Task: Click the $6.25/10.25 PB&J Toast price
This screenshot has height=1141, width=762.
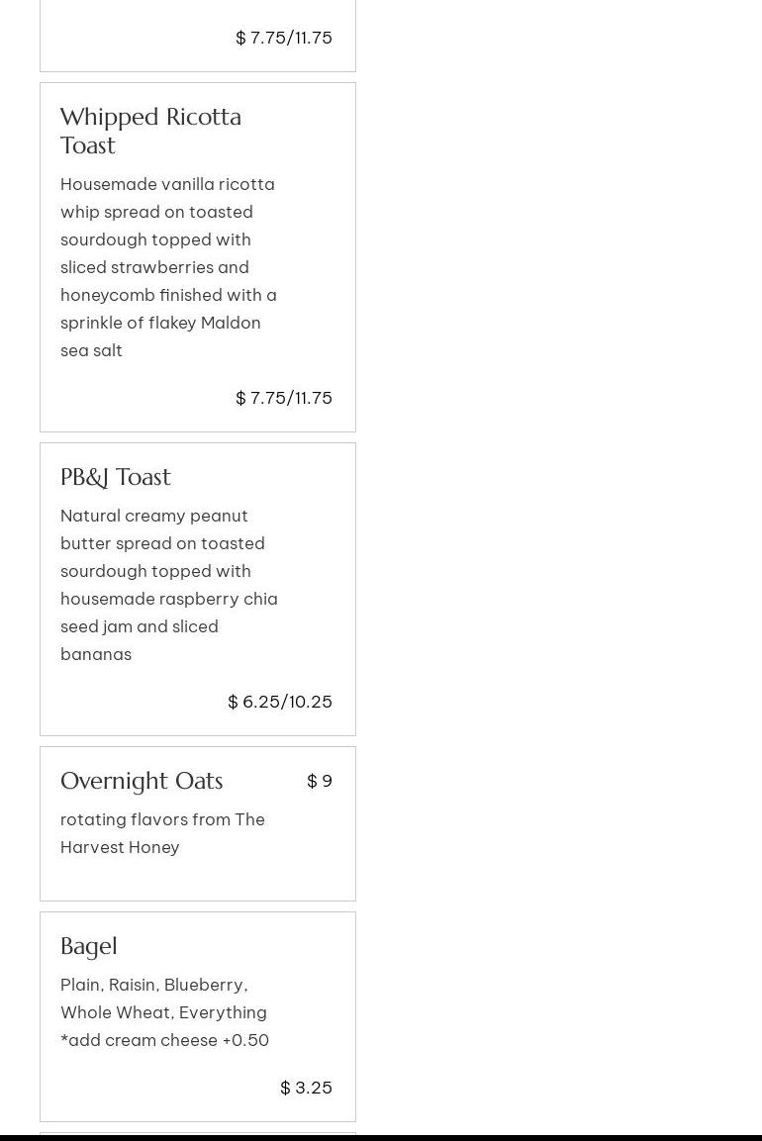Action: pos(280,702)
